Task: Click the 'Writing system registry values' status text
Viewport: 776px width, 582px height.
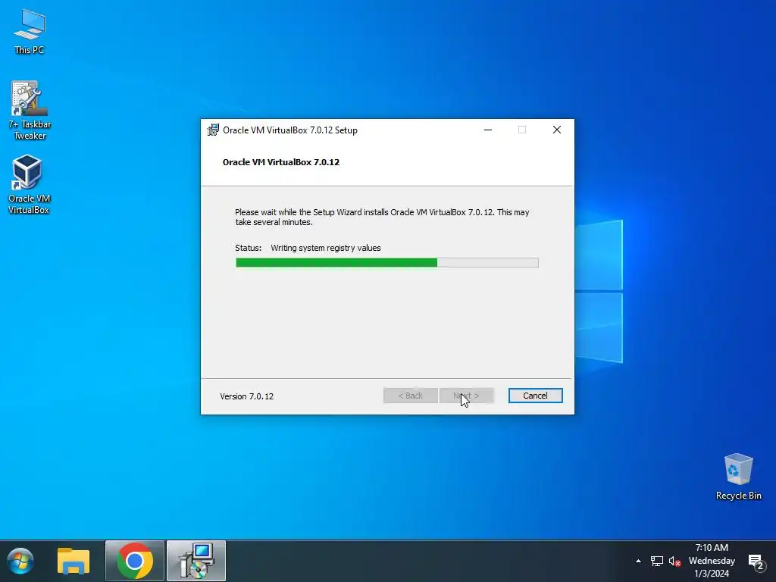Action: (326, 248)
